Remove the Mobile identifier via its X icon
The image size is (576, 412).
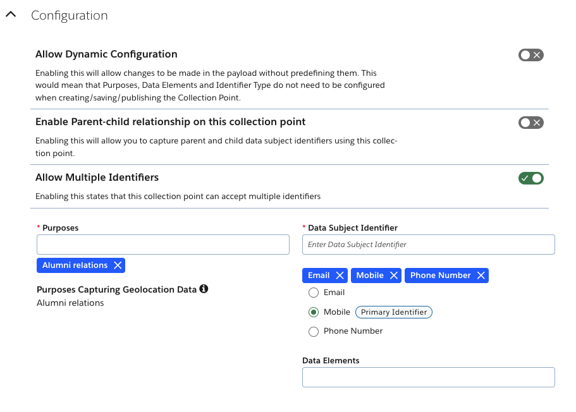pos(394,275)
